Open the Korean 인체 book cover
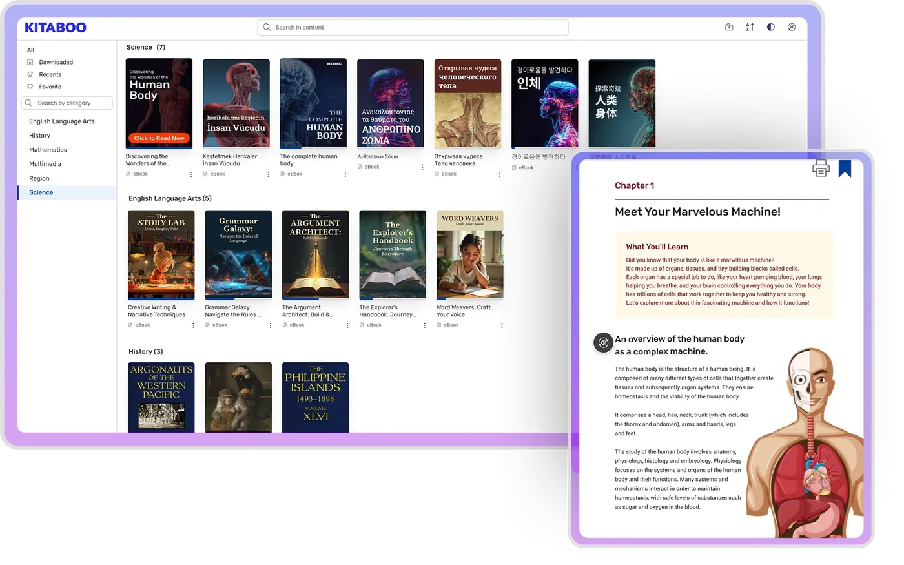 click(x=545, y=103)
